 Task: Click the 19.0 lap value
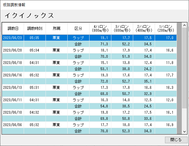click(x=100, y=112)
